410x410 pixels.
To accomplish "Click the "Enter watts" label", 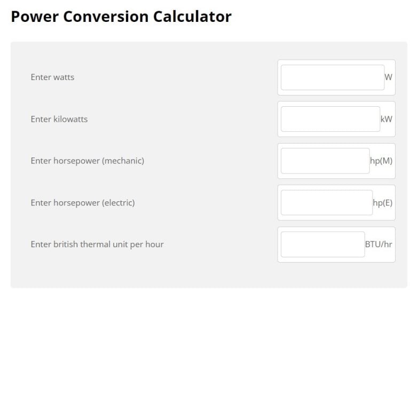I will tap(52, 77).
